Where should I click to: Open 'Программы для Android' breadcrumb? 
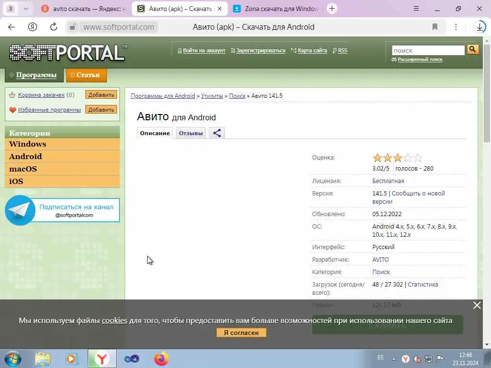click(163, 96)
